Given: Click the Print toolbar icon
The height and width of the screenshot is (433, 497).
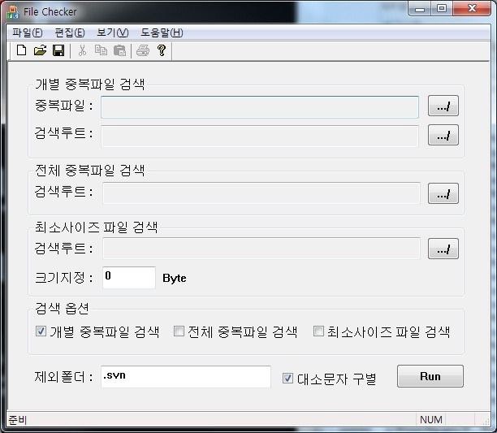Looking at the screenshot, I should [x=143, y=50].
